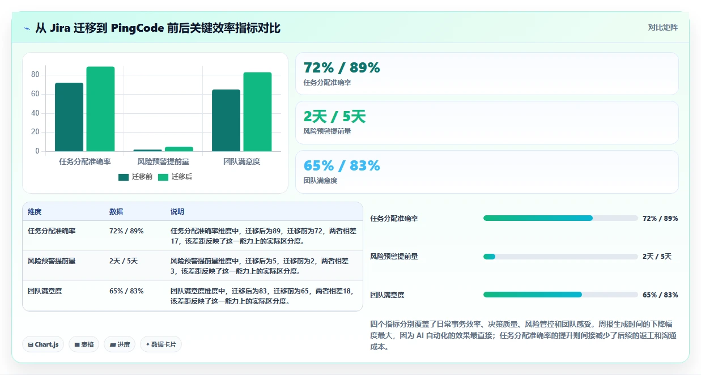Select the 2天 / 5天 data card value

334,117
